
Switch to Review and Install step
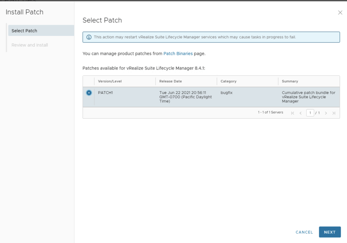30,45
